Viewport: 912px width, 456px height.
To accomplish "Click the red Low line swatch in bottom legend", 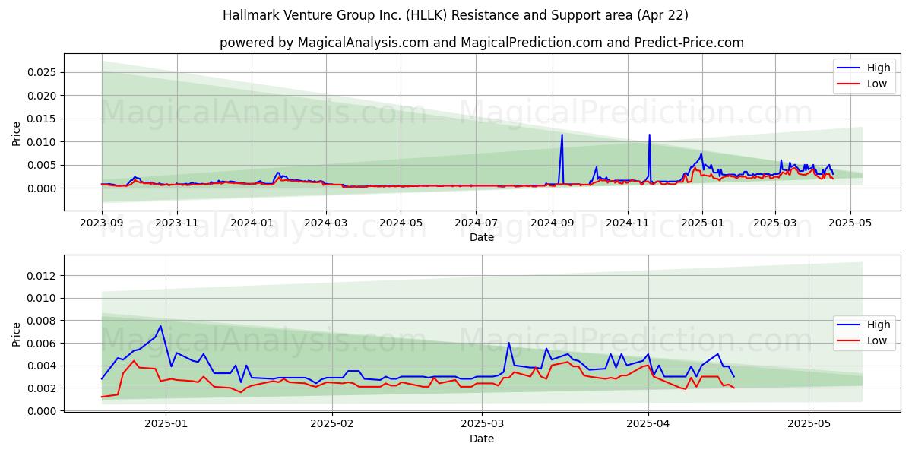I will (x=849, y=341).
